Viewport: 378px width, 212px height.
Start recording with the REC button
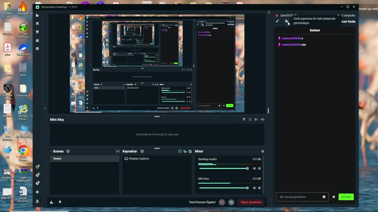(222, 202)
